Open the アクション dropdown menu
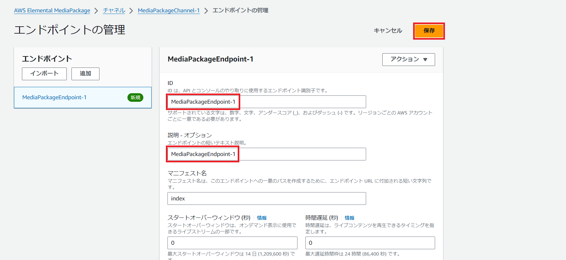Viewport: 566px width, 260px height. (x=408, y=60)
